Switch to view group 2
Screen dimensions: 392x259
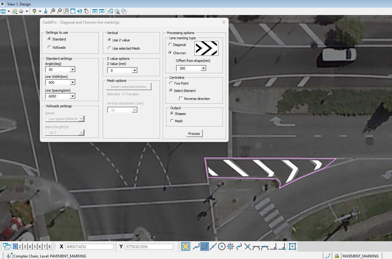pyautogui.click(x=20, y=246)
